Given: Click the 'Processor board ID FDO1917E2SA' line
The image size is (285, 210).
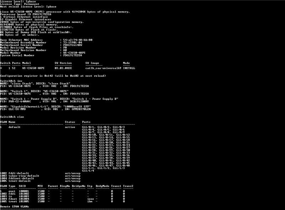Looking at the screenshot, I should [26, 14].
